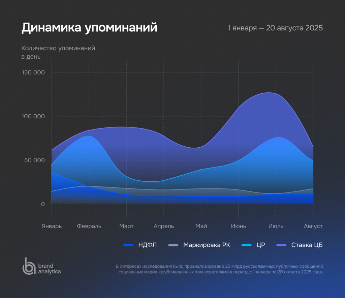Select the Февраль axis label
345x298 pixels.
click(x=89, y=226)
